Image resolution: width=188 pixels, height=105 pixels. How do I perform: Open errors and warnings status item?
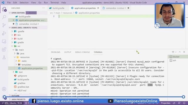29,103
